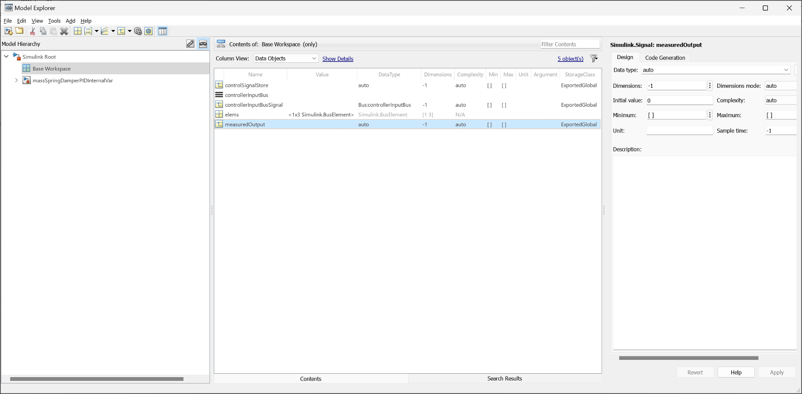Click the Paste toolbar icon
Image resolution: width=802 pixels, height=394 pixels.
[53, 31]
